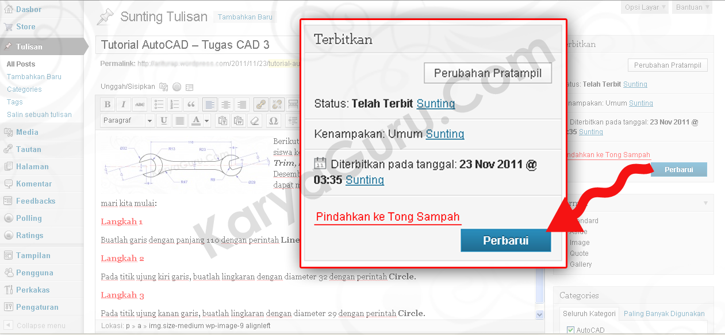
Task: Remove formatting with the eraser icon
Action: click(x=256, y=120)
